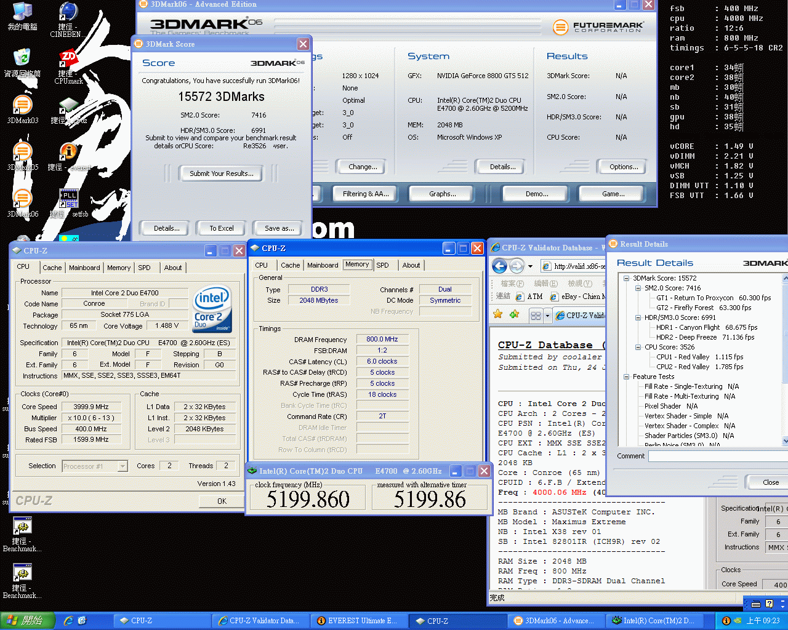This screenshot has height=630, width=788.
Task: Switch to Cache tab in left CPU-Z window
Action: coord(52,268)
